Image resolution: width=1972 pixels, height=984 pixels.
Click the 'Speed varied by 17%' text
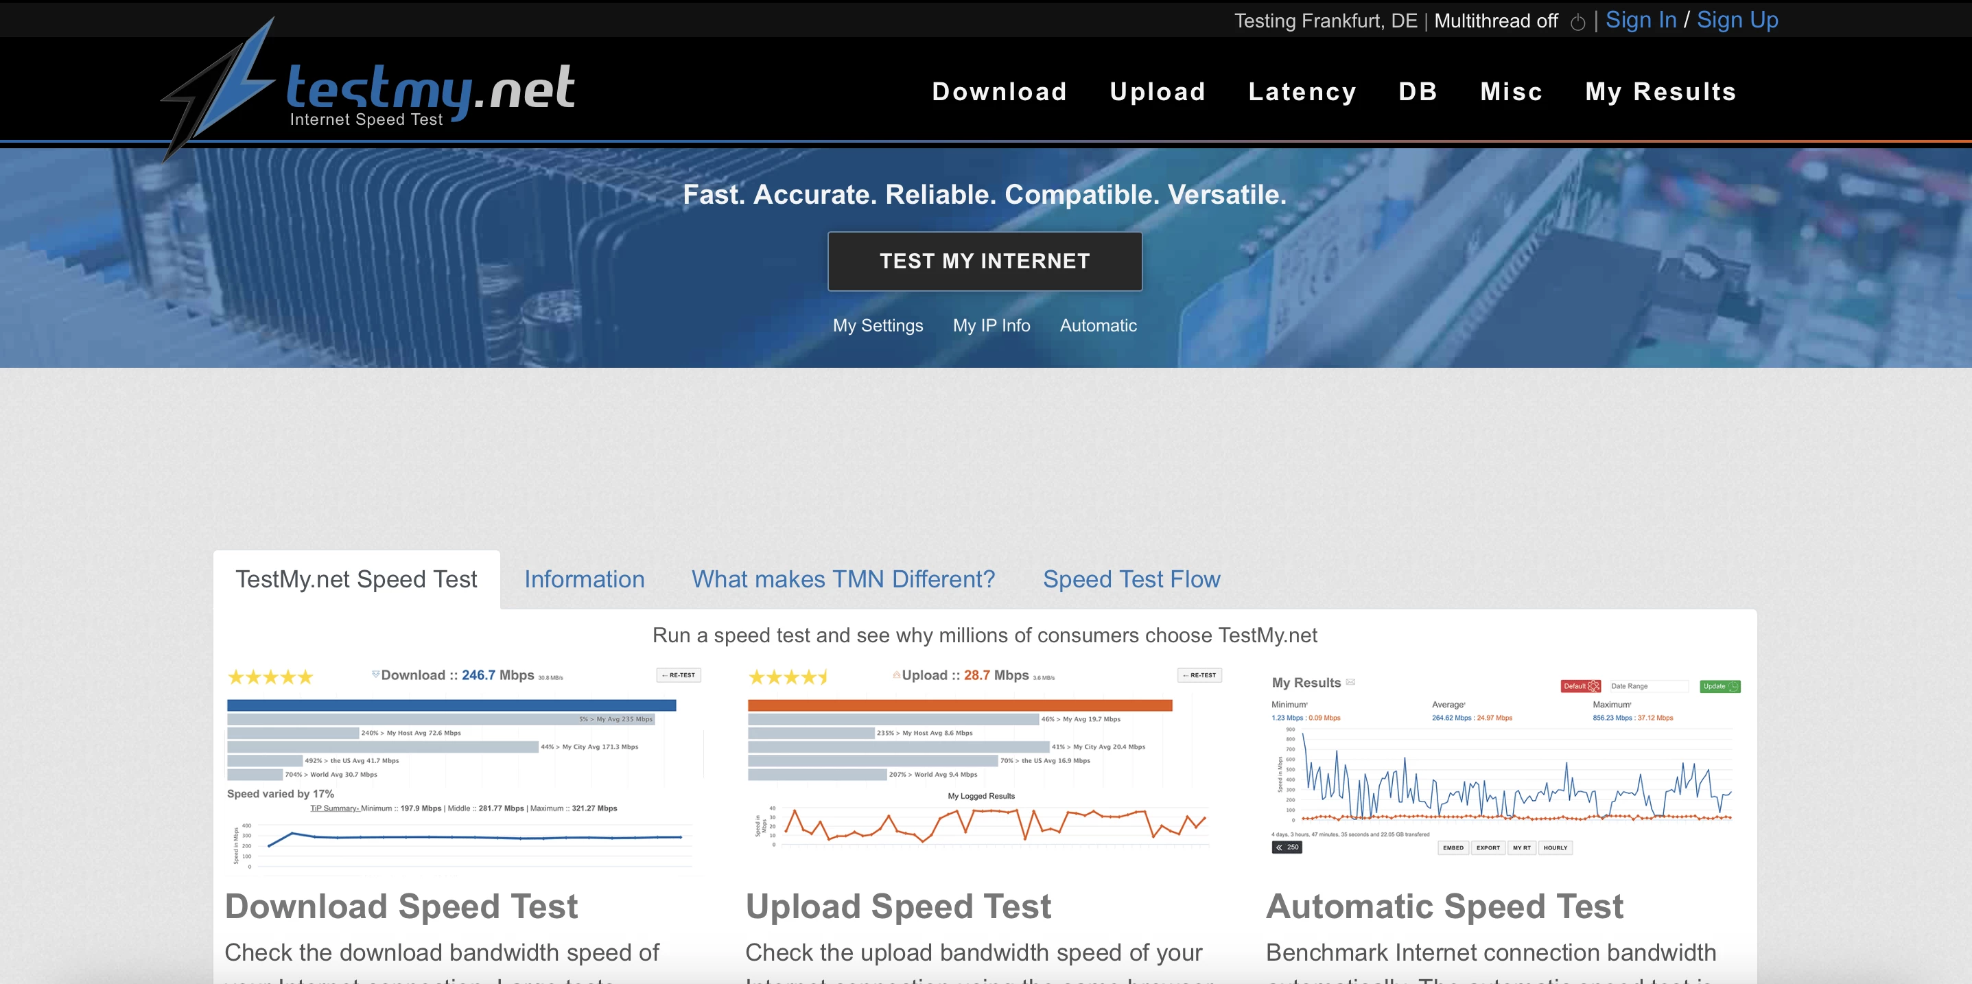tap(280, 794)
